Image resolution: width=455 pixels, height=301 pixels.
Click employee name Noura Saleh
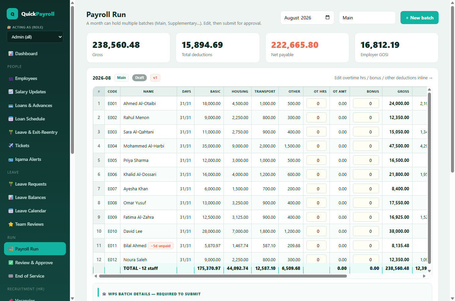[x=135, y=260]
